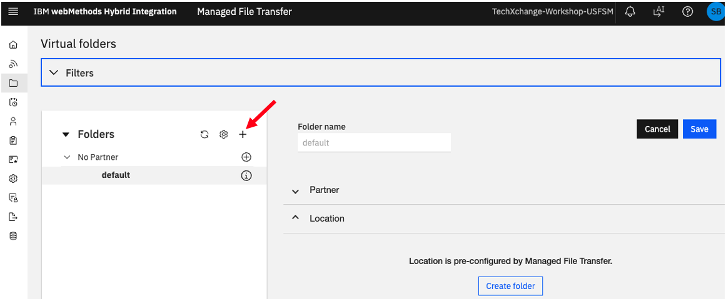Open the user management sidebar icon
This screenshot has width=726, height=299.
(13, 121)
